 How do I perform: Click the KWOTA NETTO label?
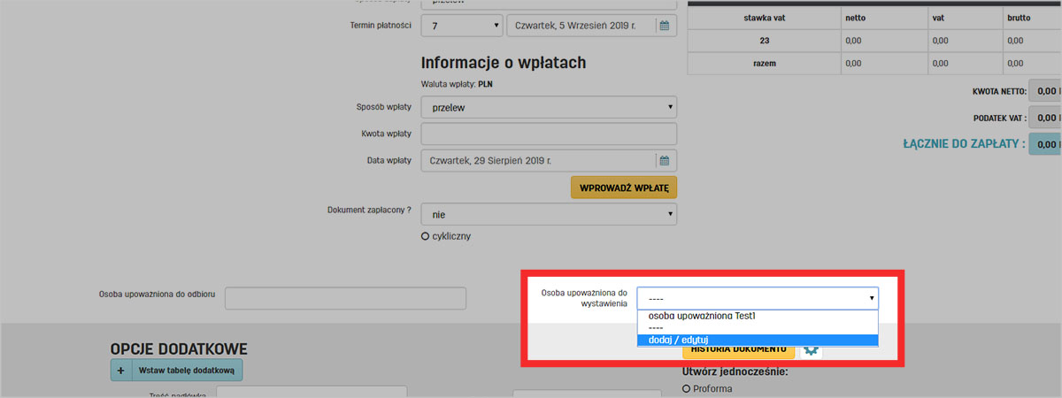(999, 91)
